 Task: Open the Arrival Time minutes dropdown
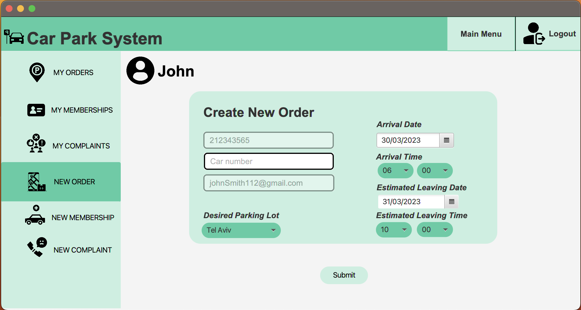(435, 171)
